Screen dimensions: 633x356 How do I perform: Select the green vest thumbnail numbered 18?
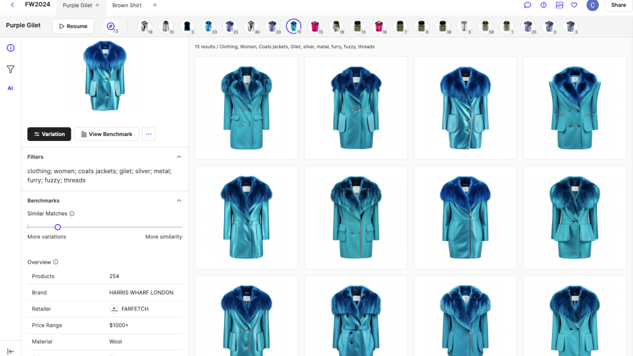point(336,26)
